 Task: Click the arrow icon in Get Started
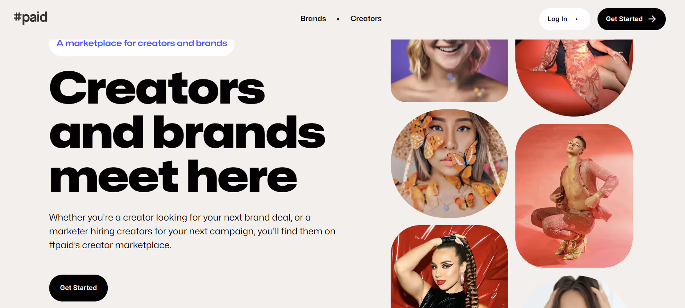tap(652, 19)
